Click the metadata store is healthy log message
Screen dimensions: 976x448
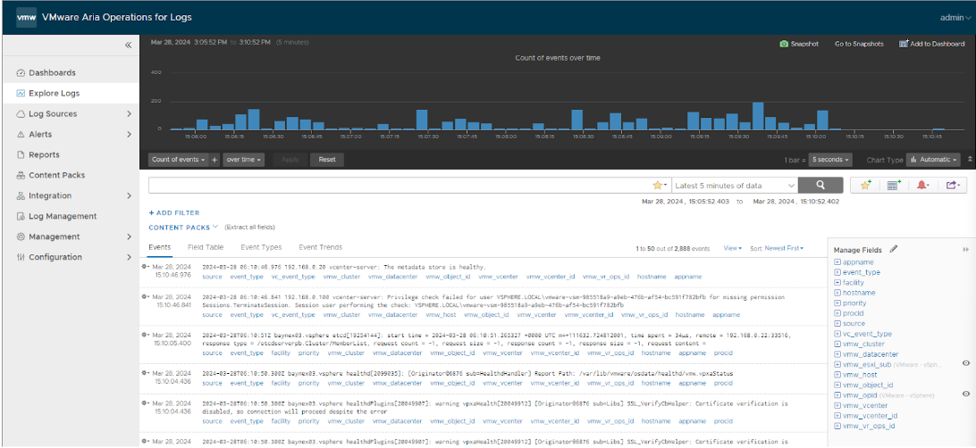(x=343, y=267)
